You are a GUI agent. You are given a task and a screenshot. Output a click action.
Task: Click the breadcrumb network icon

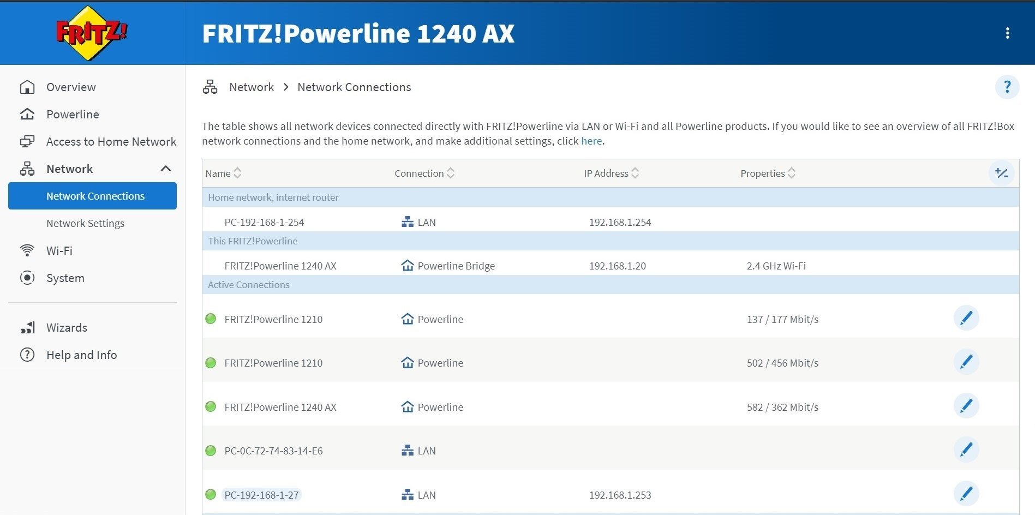point(210,87)
